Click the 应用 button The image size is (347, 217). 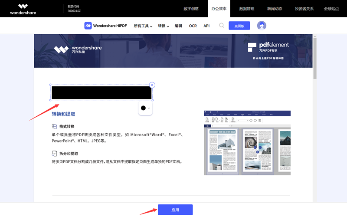pyautogui.click(x=175, y=210)
